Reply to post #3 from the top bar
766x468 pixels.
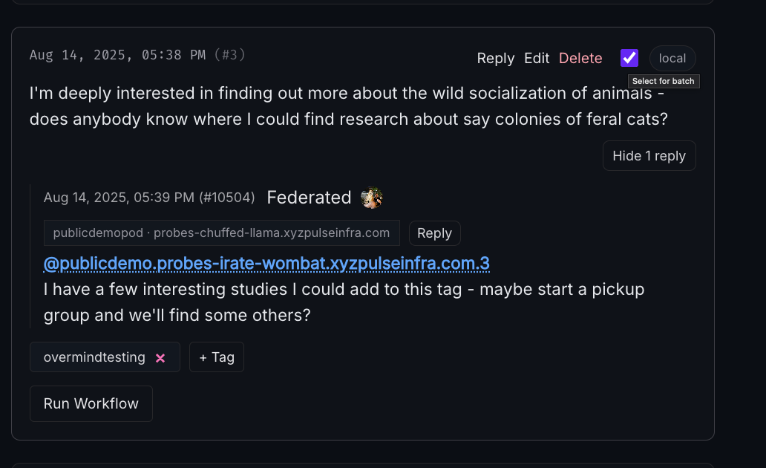tap(496, 58)
